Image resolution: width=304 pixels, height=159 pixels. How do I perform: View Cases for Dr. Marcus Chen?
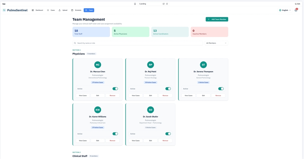83,95
